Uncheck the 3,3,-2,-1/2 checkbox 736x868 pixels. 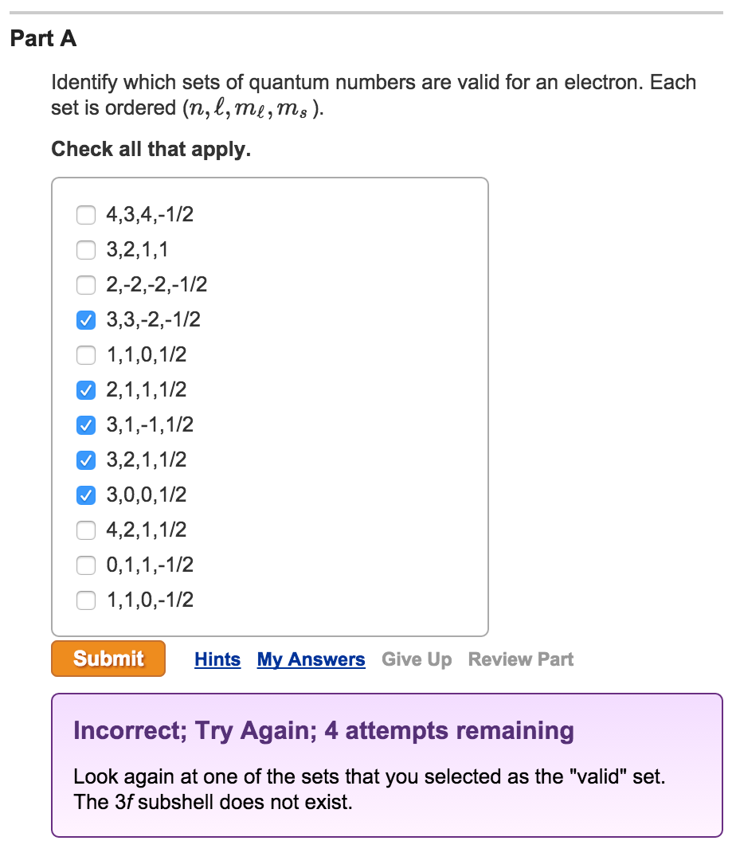coord(85,320)
